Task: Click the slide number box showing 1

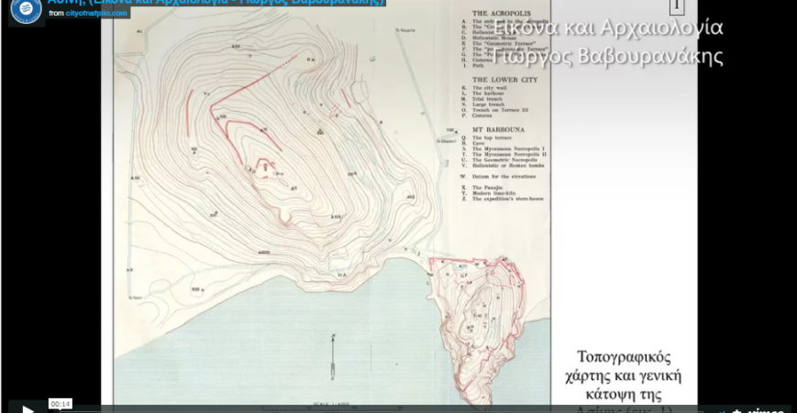Action: click(677, 6)
